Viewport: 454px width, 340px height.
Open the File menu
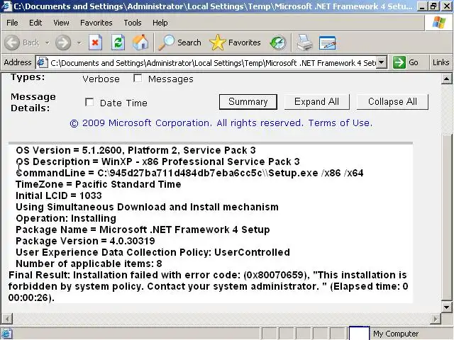12,23
